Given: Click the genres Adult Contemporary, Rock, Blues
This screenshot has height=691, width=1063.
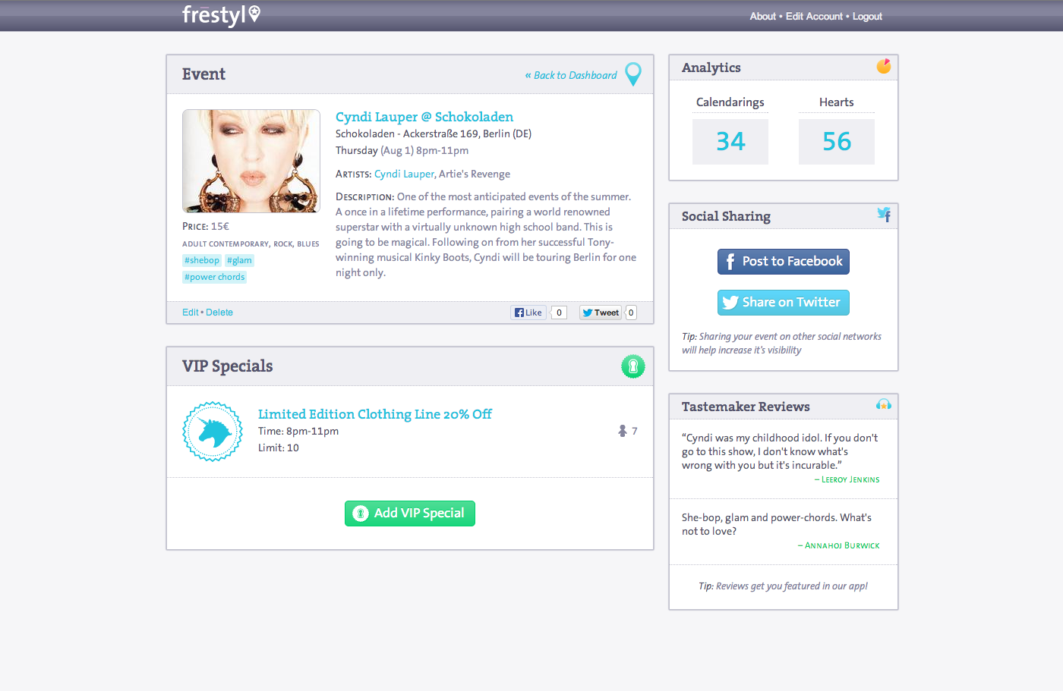Looking at the screenshot, I should 251,244.
